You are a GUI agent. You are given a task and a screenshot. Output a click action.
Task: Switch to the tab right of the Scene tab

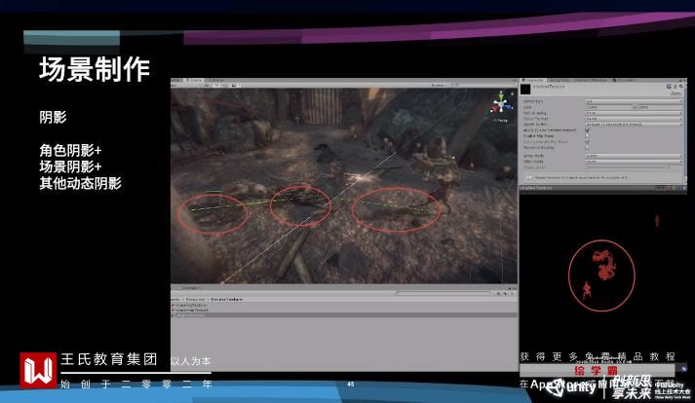pyautogui.click(x=215, y=80)
